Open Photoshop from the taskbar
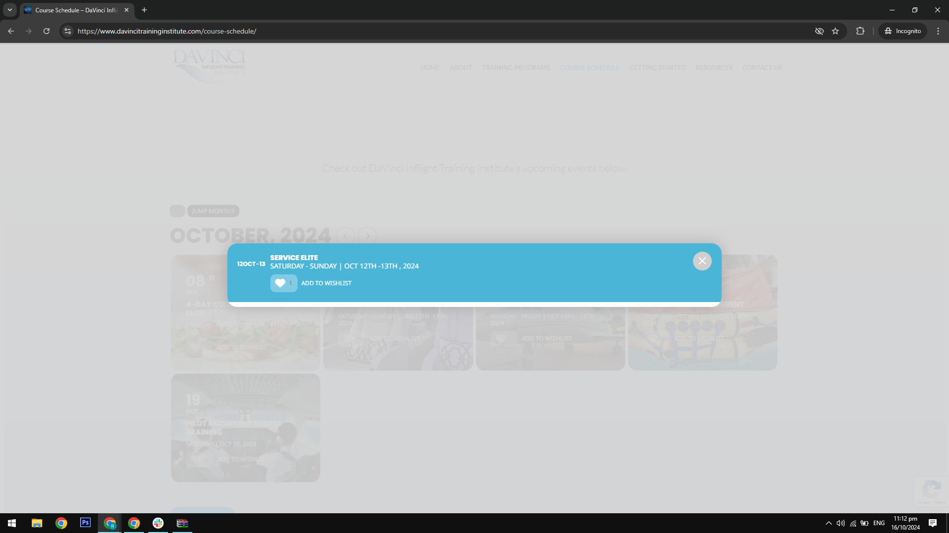The image size is (949, 533). (86, 523)
